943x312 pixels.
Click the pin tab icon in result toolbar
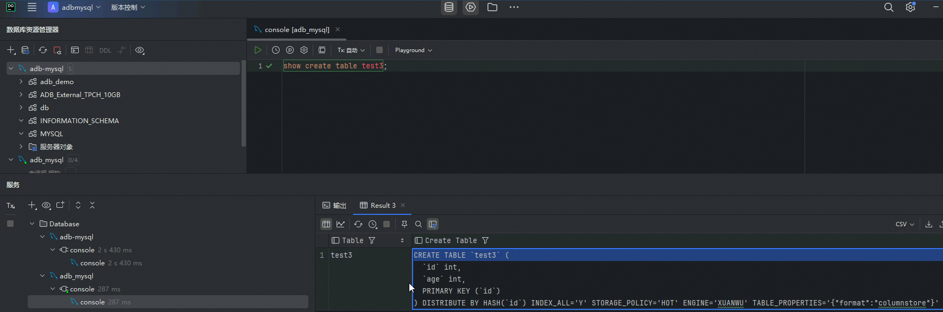pos(404,224)
